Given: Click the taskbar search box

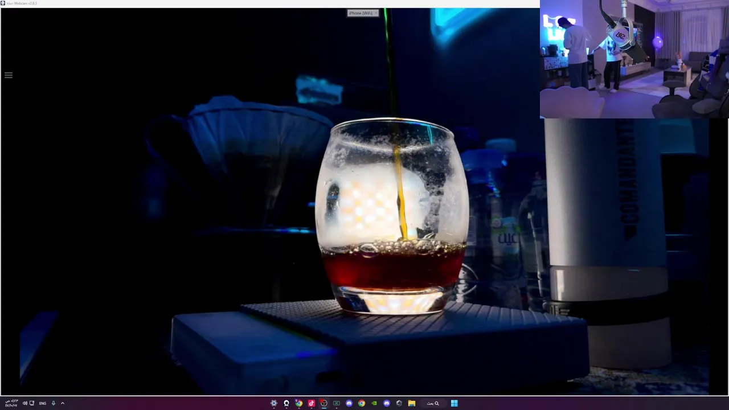Looking at the screenshot, I should [x=433, y=403].
